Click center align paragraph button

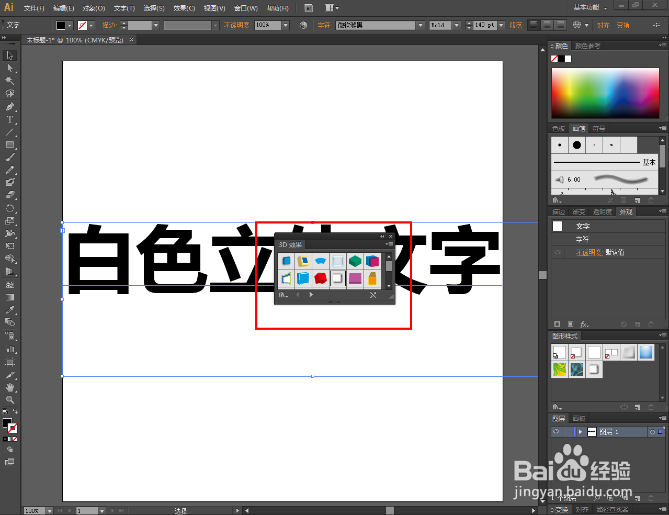point(547,25)
